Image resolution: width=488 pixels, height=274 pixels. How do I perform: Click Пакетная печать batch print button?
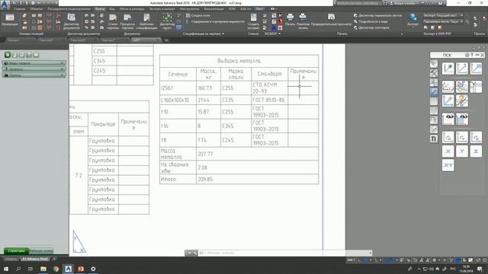click(x=303, y=21)
